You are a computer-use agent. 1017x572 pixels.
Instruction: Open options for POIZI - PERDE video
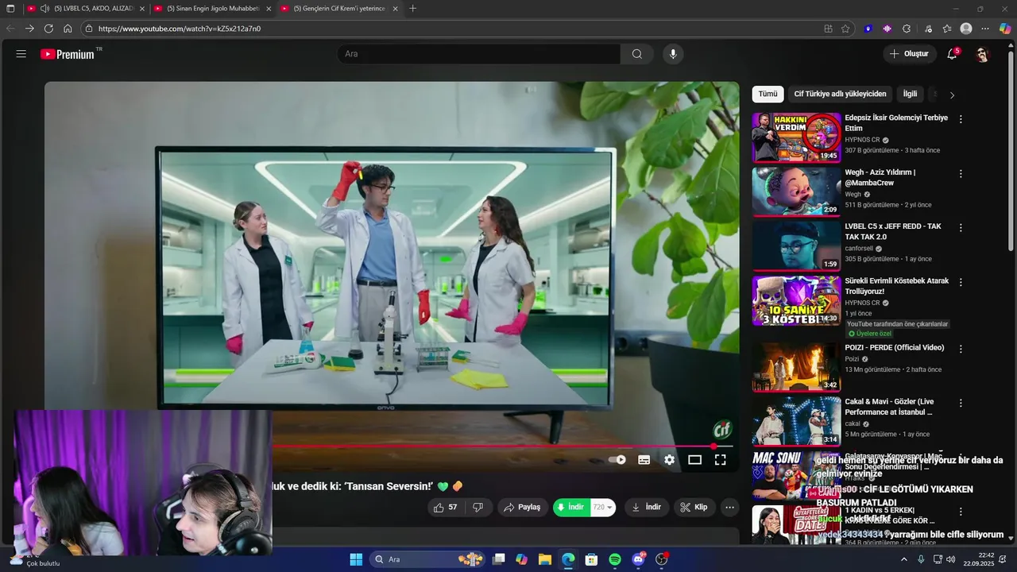(961, 349)
